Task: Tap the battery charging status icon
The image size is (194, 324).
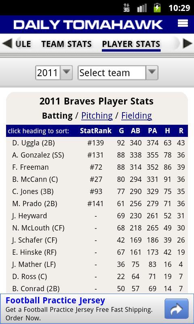Action: 157,8
